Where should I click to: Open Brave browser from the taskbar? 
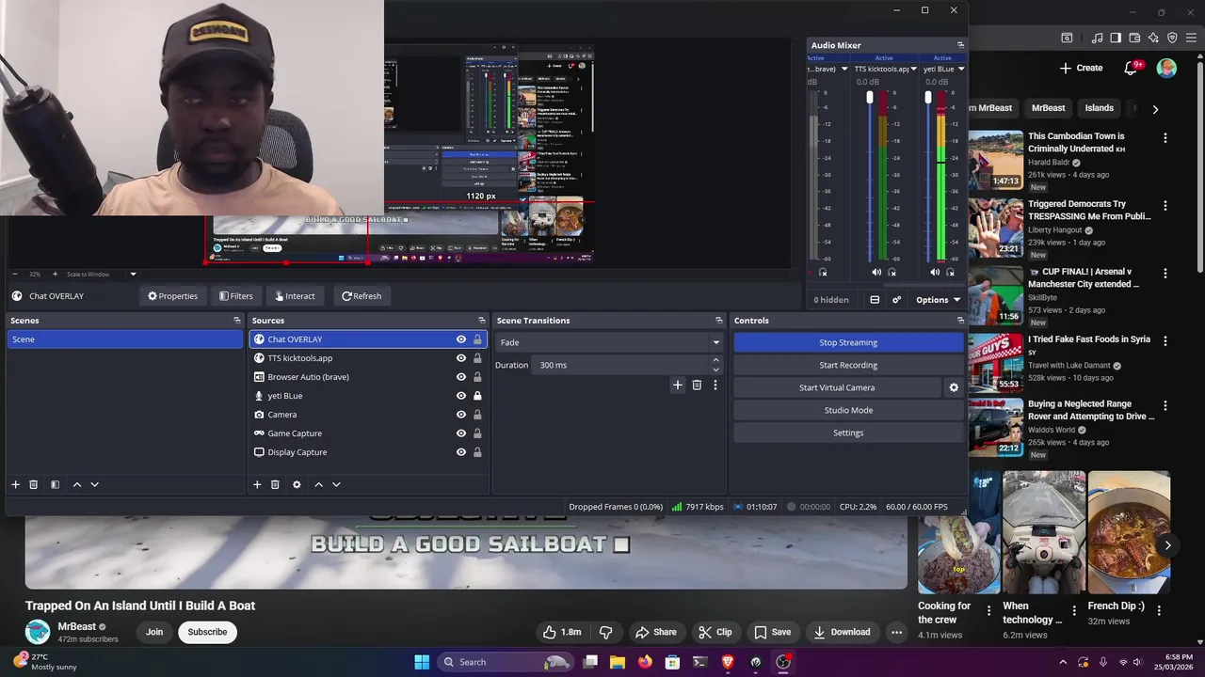pos(728,662)
